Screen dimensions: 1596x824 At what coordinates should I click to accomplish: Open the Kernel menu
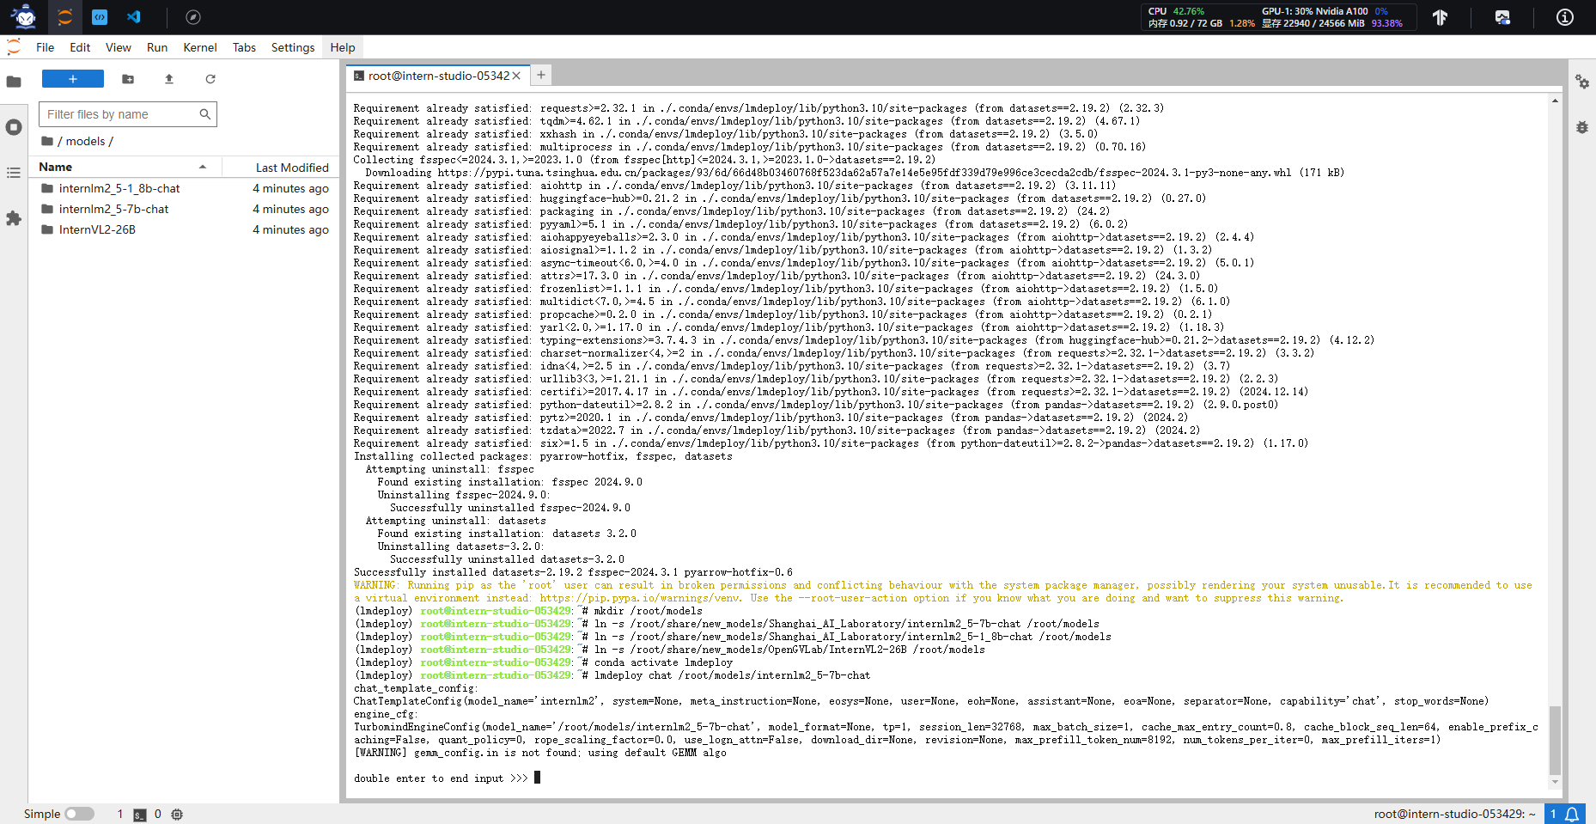pyautogui.click(x=200, y=47)
